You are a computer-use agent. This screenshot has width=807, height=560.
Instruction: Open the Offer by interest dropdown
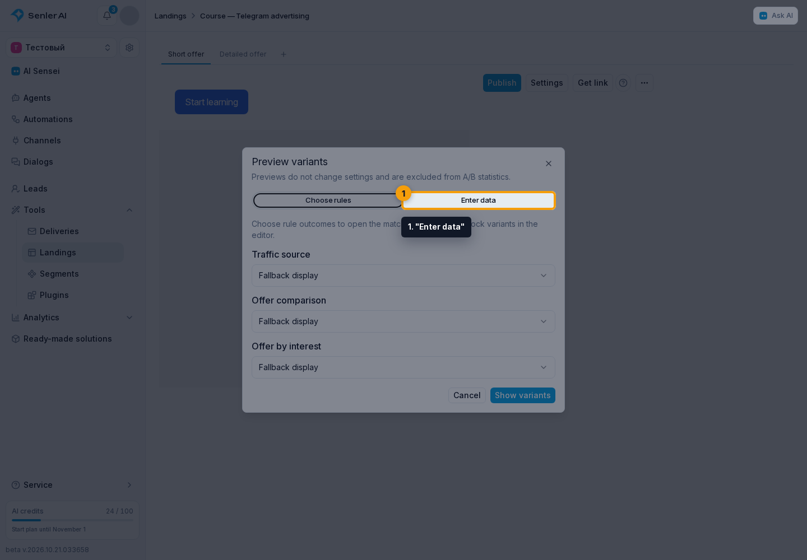point(403,367)
